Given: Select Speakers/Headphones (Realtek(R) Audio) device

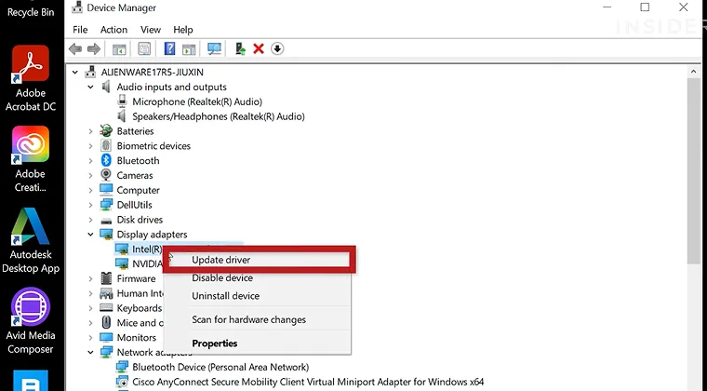Looking at the screenshot, I should (219, 116).
